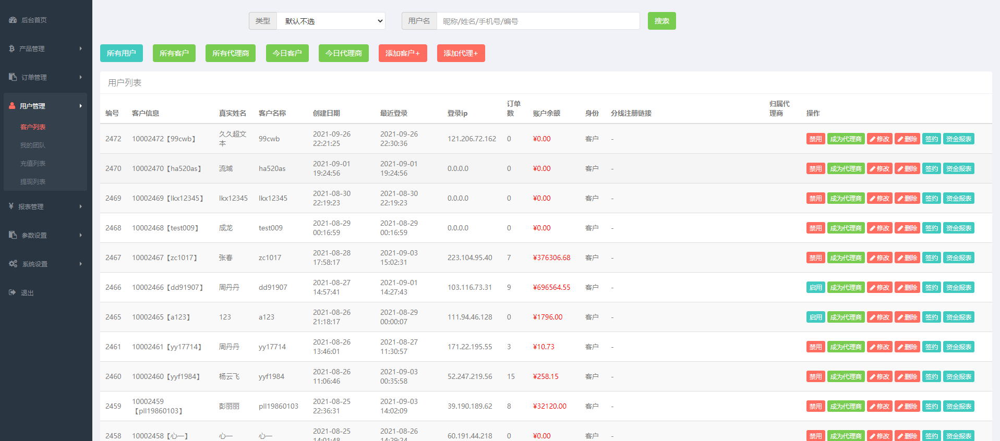Open 资金报表 for user 2472
Screen dimensions: 1000x441
[x=959, y=139]
